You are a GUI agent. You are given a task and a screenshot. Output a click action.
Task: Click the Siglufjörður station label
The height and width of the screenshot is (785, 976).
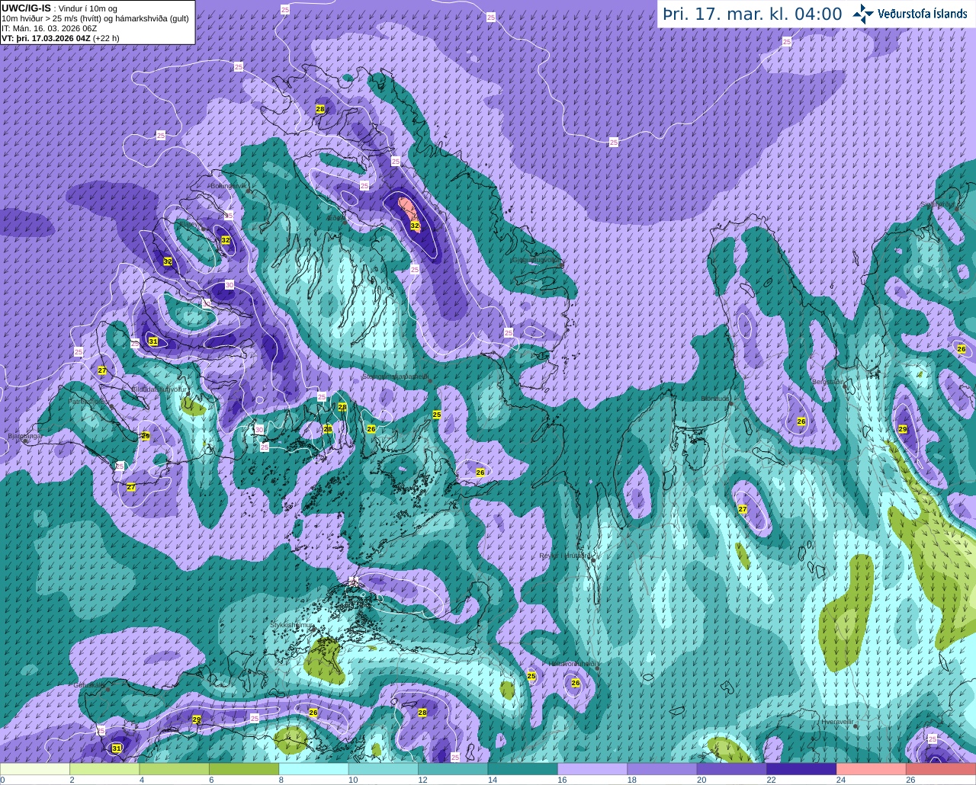pos(938,204)
